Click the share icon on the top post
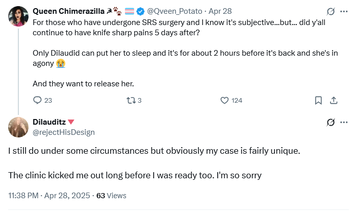This screenshot has height=212, width=357. point(334,100)
